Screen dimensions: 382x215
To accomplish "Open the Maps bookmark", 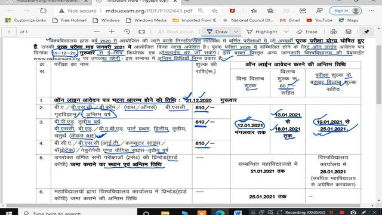I will click(x=349, y=20).
